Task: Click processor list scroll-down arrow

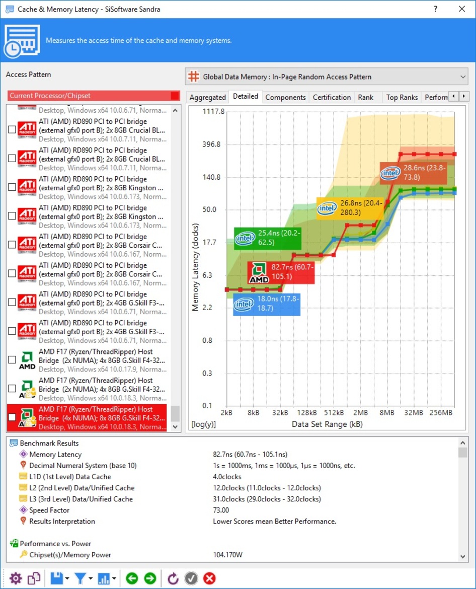Action: [175, 427]
